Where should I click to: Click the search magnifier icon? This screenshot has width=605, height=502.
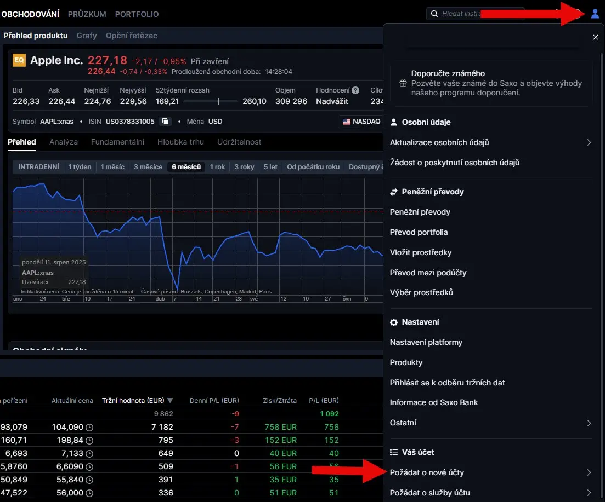(434, 14)
